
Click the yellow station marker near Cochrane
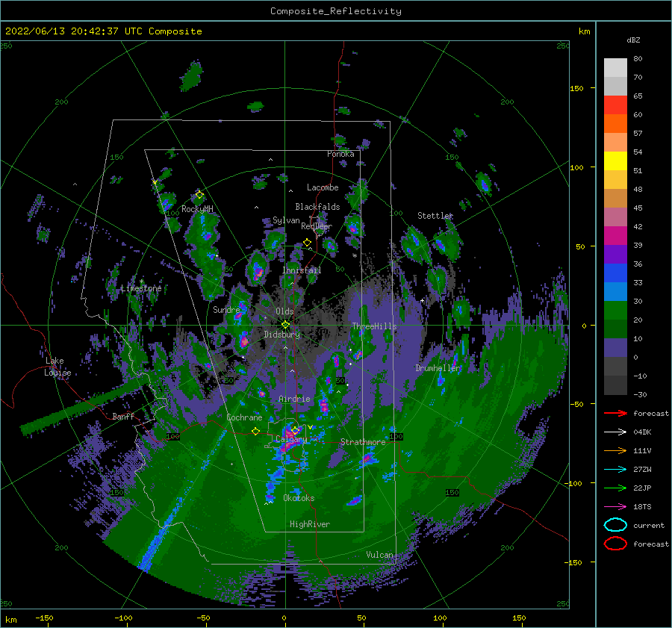tap(255, 431)
